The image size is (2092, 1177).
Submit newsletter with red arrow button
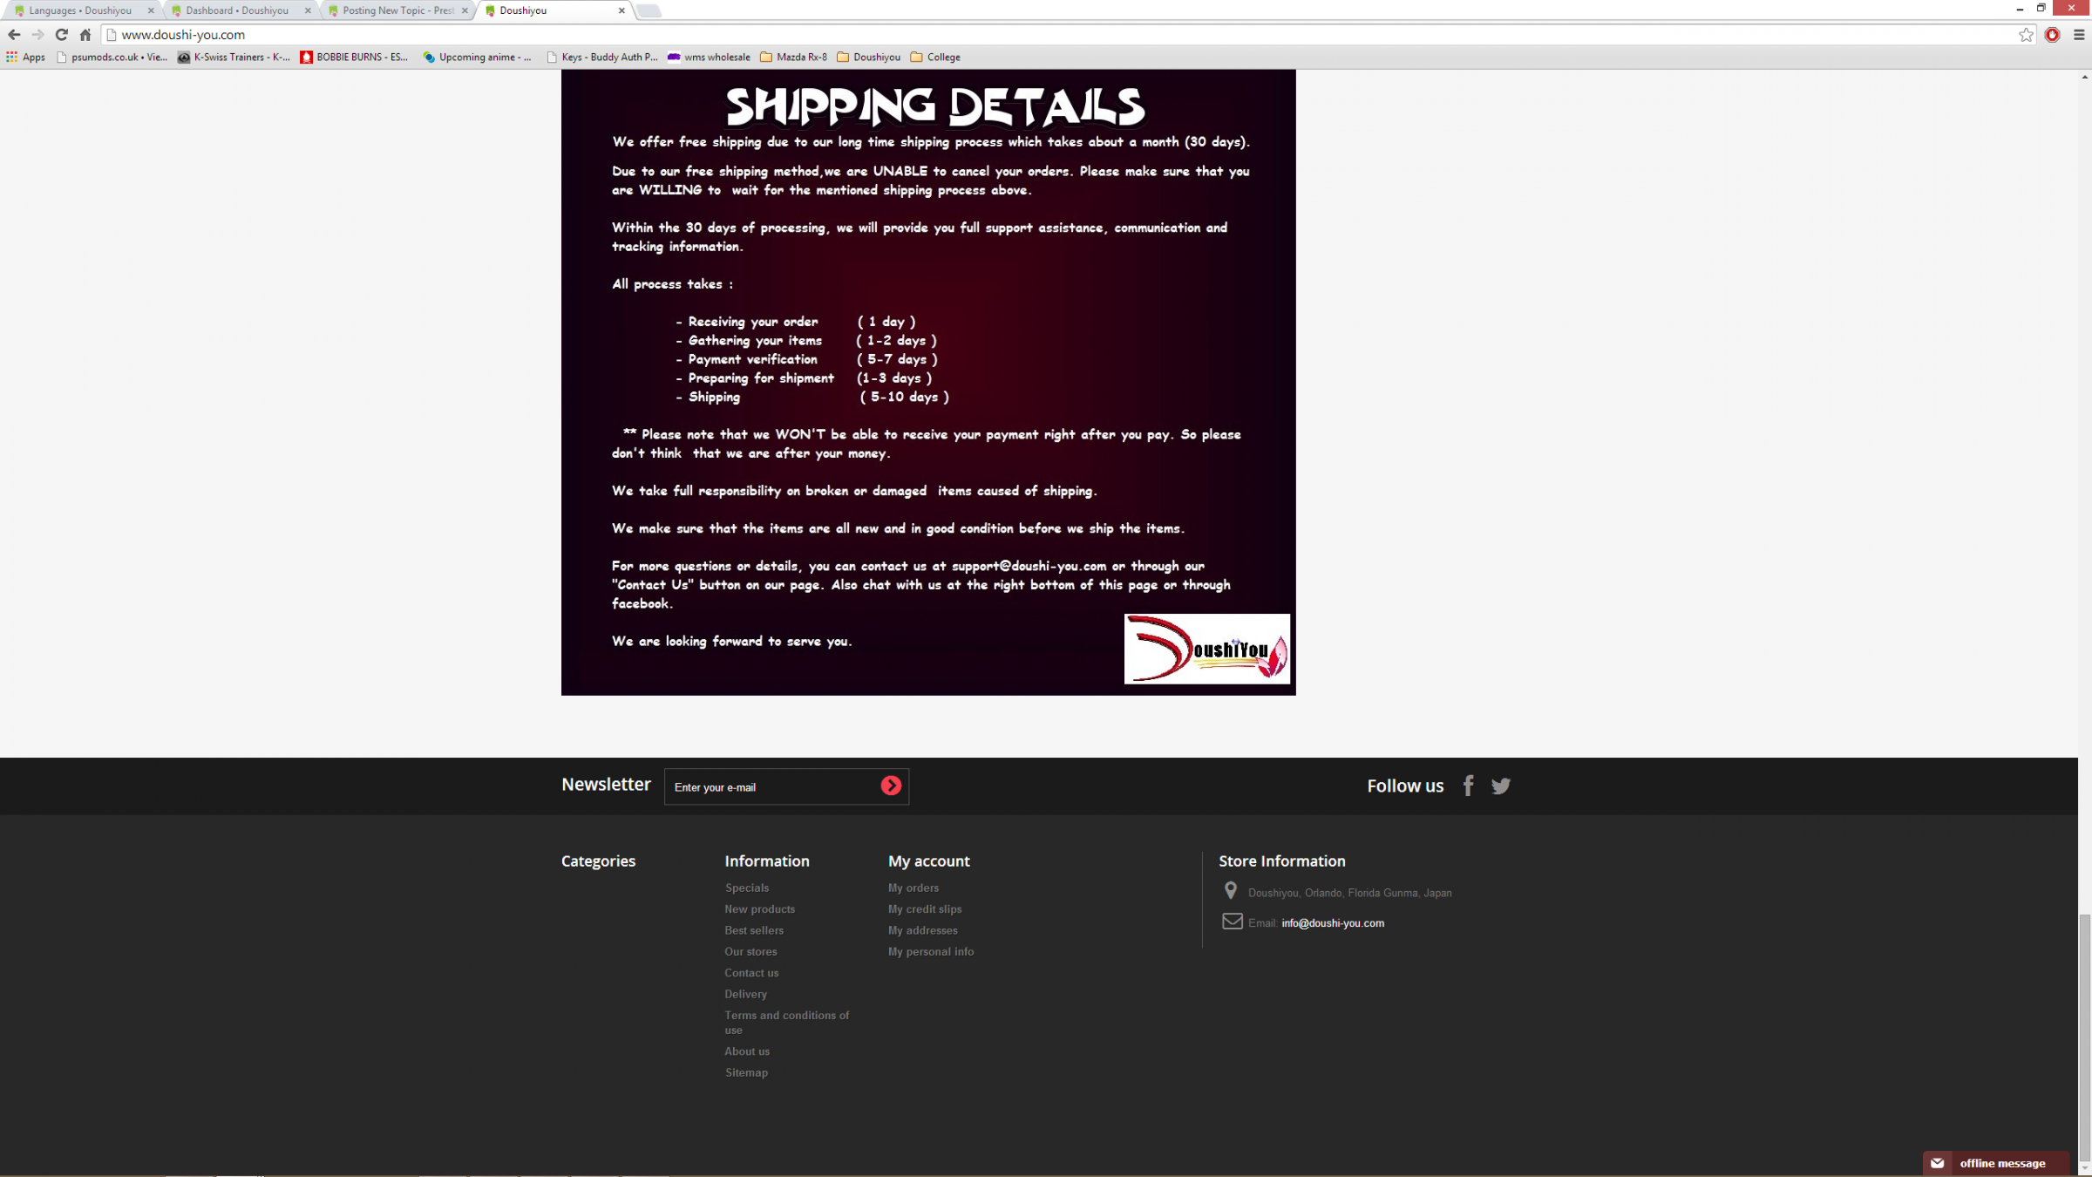tap(891, 786)
